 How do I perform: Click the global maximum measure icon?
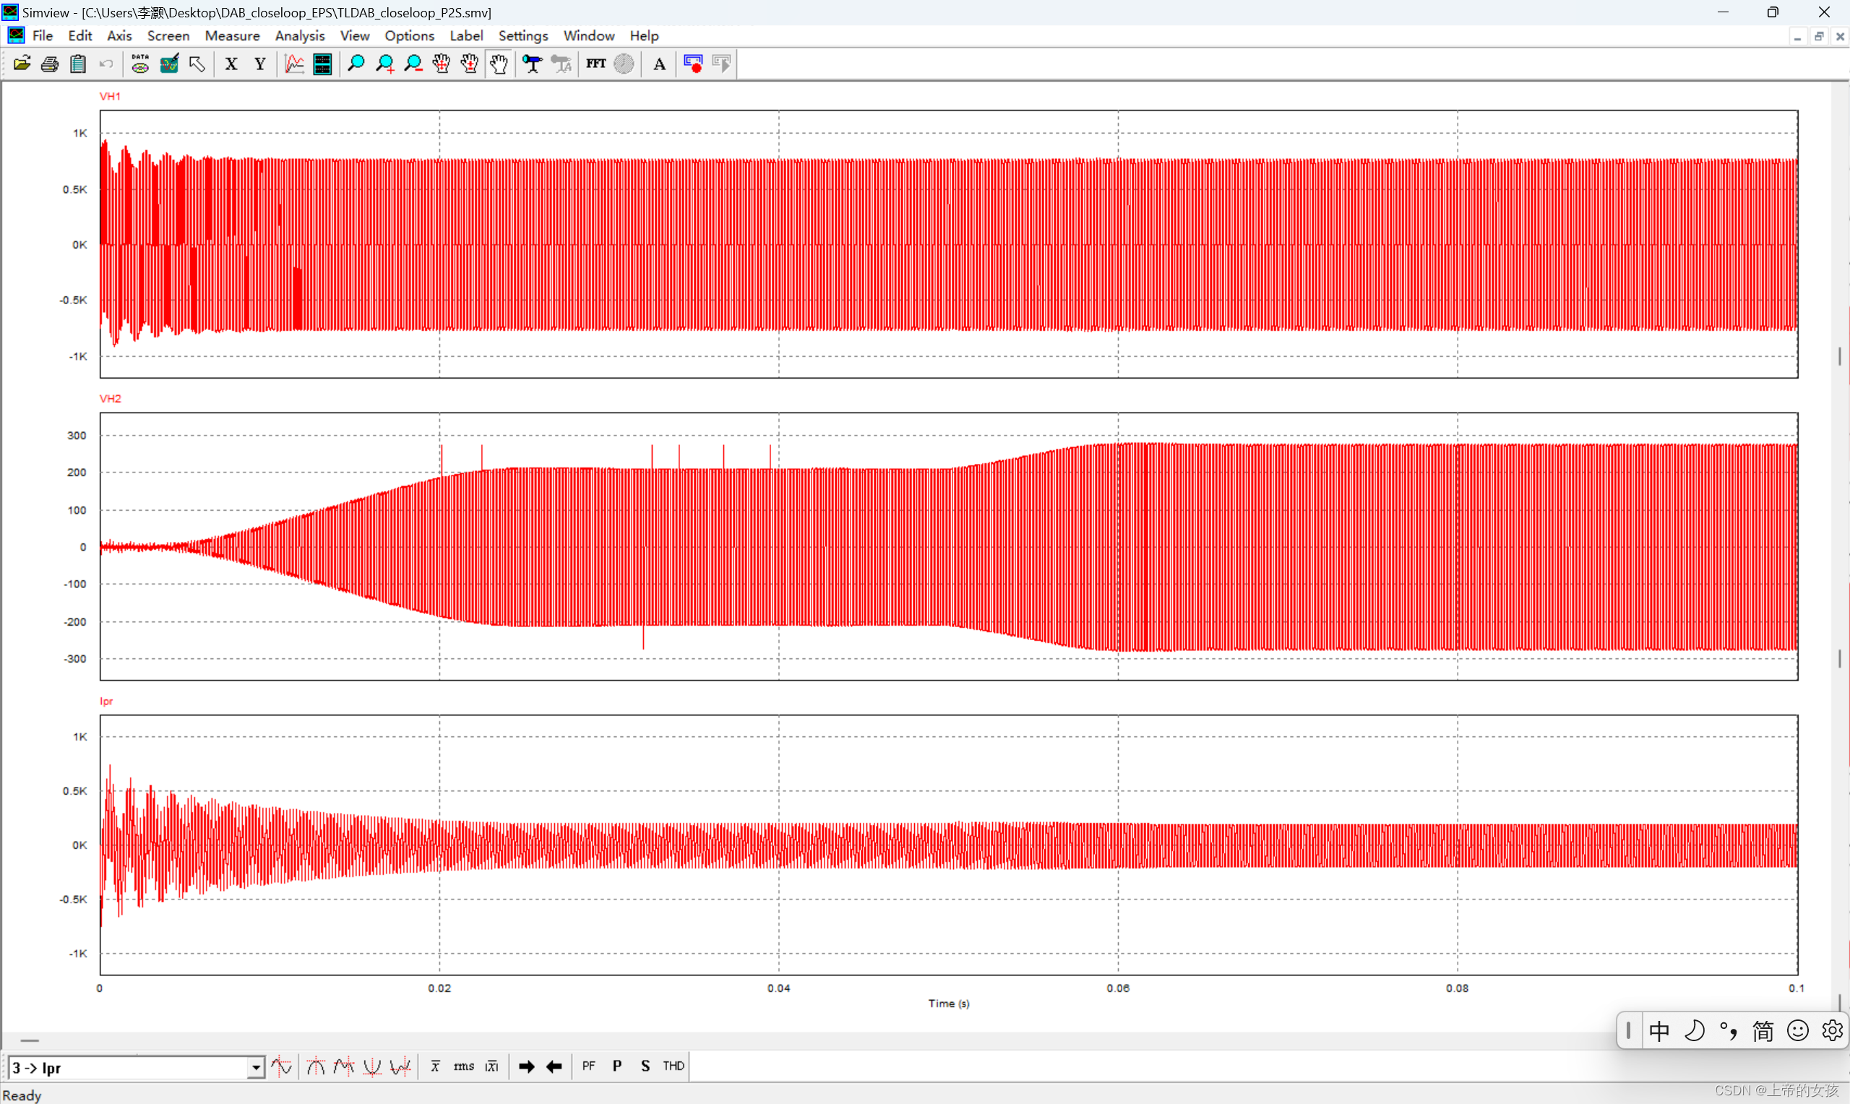coord(315,1067)
